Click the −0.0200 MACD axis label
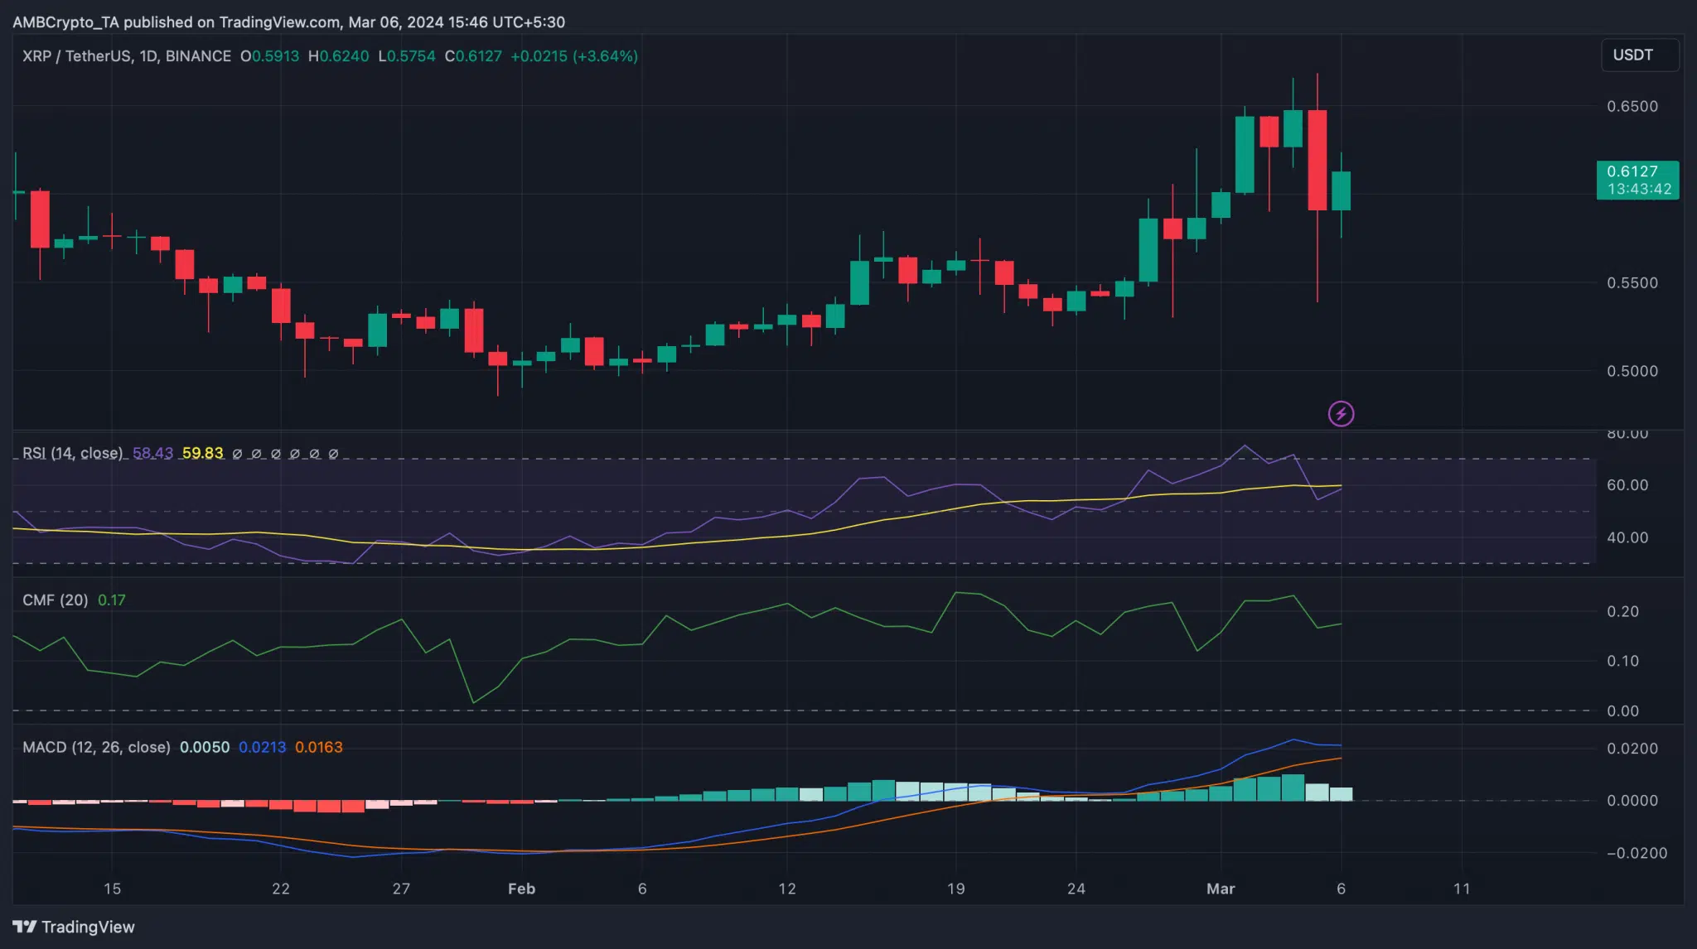 point(1637,853)
